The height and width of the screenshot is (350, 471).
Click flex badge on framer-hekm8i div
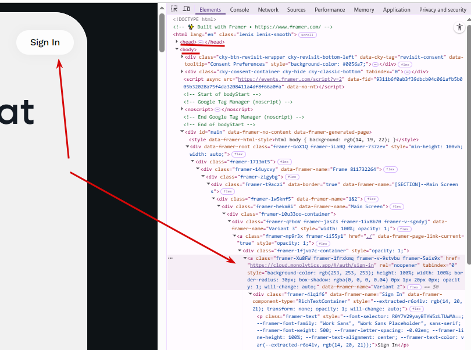point(397,206)
